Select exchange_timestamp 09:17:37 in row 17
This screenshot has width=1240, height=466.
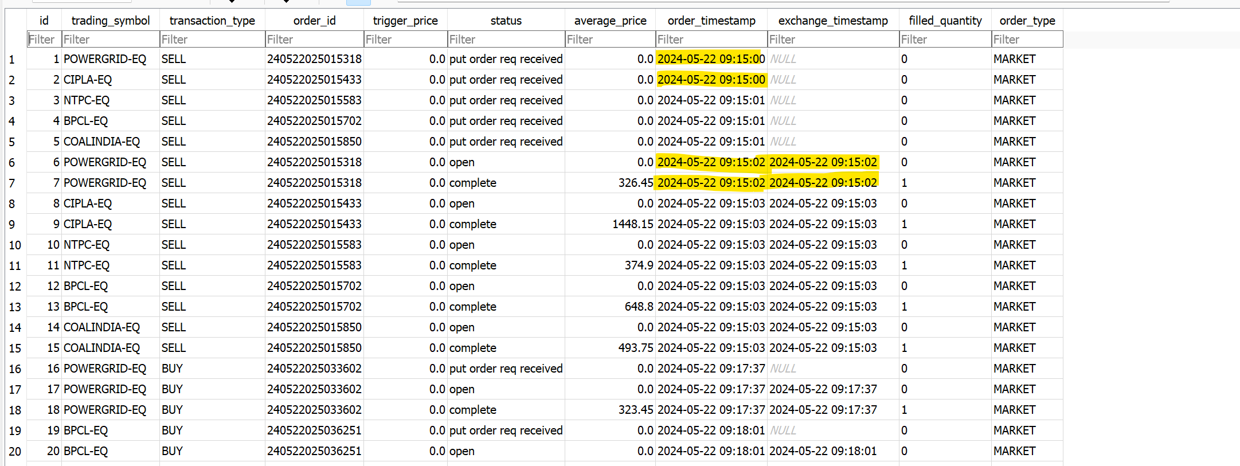coord(833,389)
